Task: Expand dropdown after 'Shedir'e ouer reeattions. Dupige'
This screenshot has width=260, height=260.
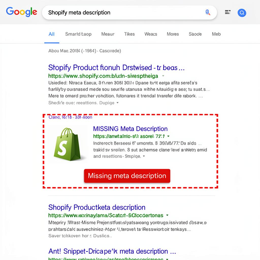Action: tap(118, 103)
